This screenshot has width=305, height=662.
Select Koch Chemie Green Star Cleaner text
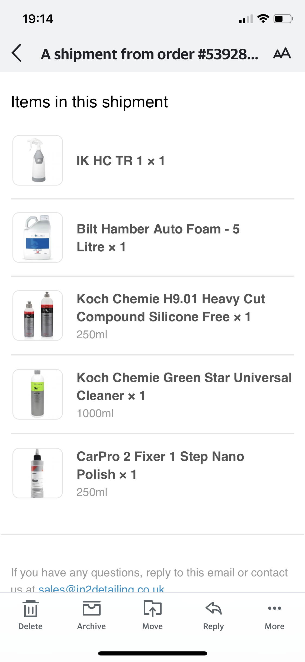tap(184, 387)
